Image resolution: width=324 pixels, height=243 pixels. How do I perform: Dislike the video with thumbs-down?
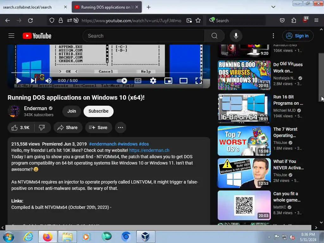coord(42,128)
